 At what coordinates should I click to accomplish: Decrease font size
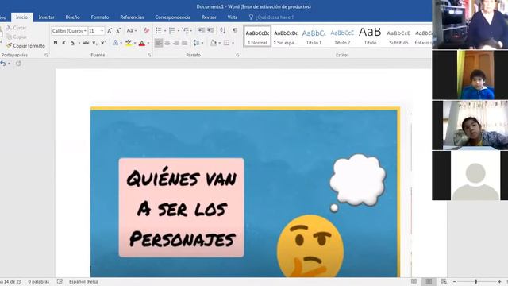point(118,31)
